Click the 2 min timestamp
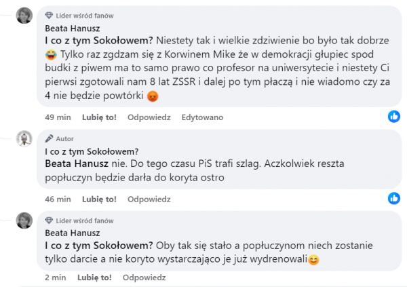 pyautogui.click(x=56, y=278)
